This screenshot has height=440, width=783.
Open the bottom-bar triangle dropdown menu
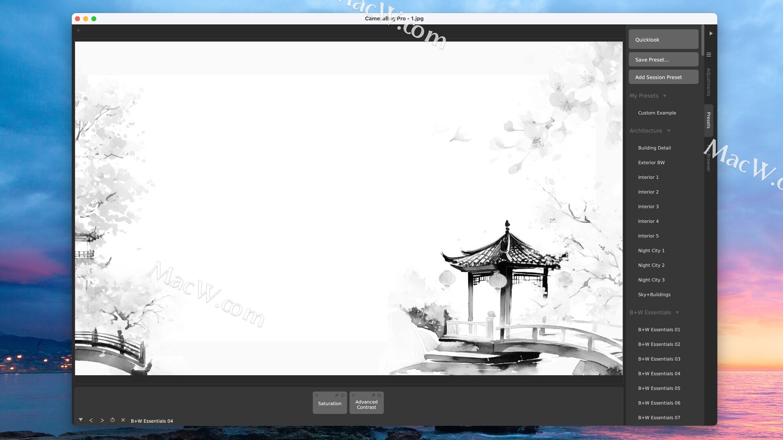[x=81, y=420]
